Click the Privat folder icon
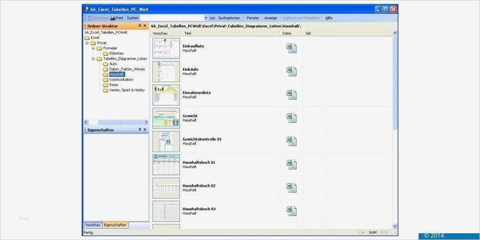Viewport: 480px width, 240px height. click(93, 43)
